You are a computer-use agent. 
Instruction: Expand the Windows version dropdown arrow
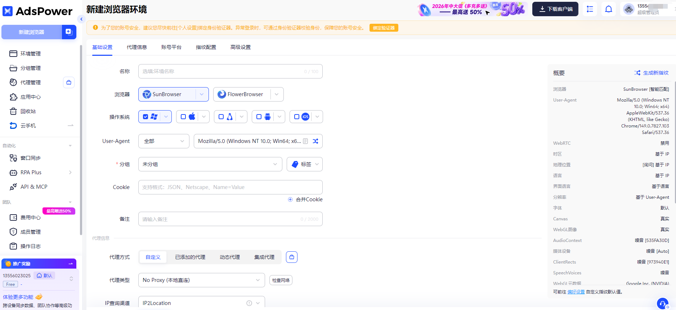click(166, 117)
